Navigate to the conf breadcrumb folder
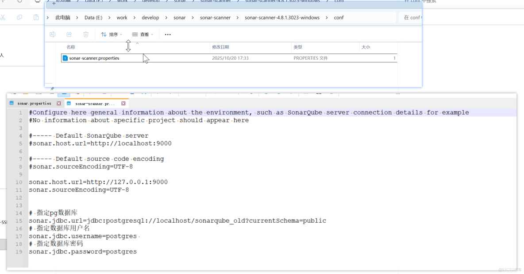The height and width of the screenshot is (274, 524). point(339,17)
